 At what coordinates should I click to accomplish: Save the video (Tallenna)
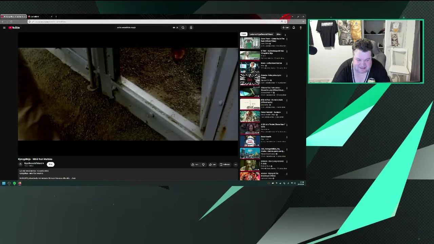click(x=225, y=164)
